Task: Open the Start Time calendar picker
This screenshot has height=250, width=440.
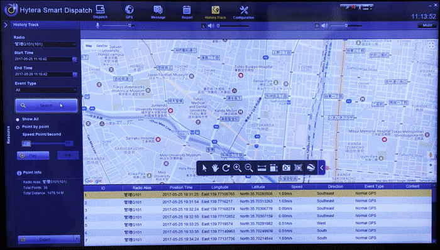Action: [75, 59]
